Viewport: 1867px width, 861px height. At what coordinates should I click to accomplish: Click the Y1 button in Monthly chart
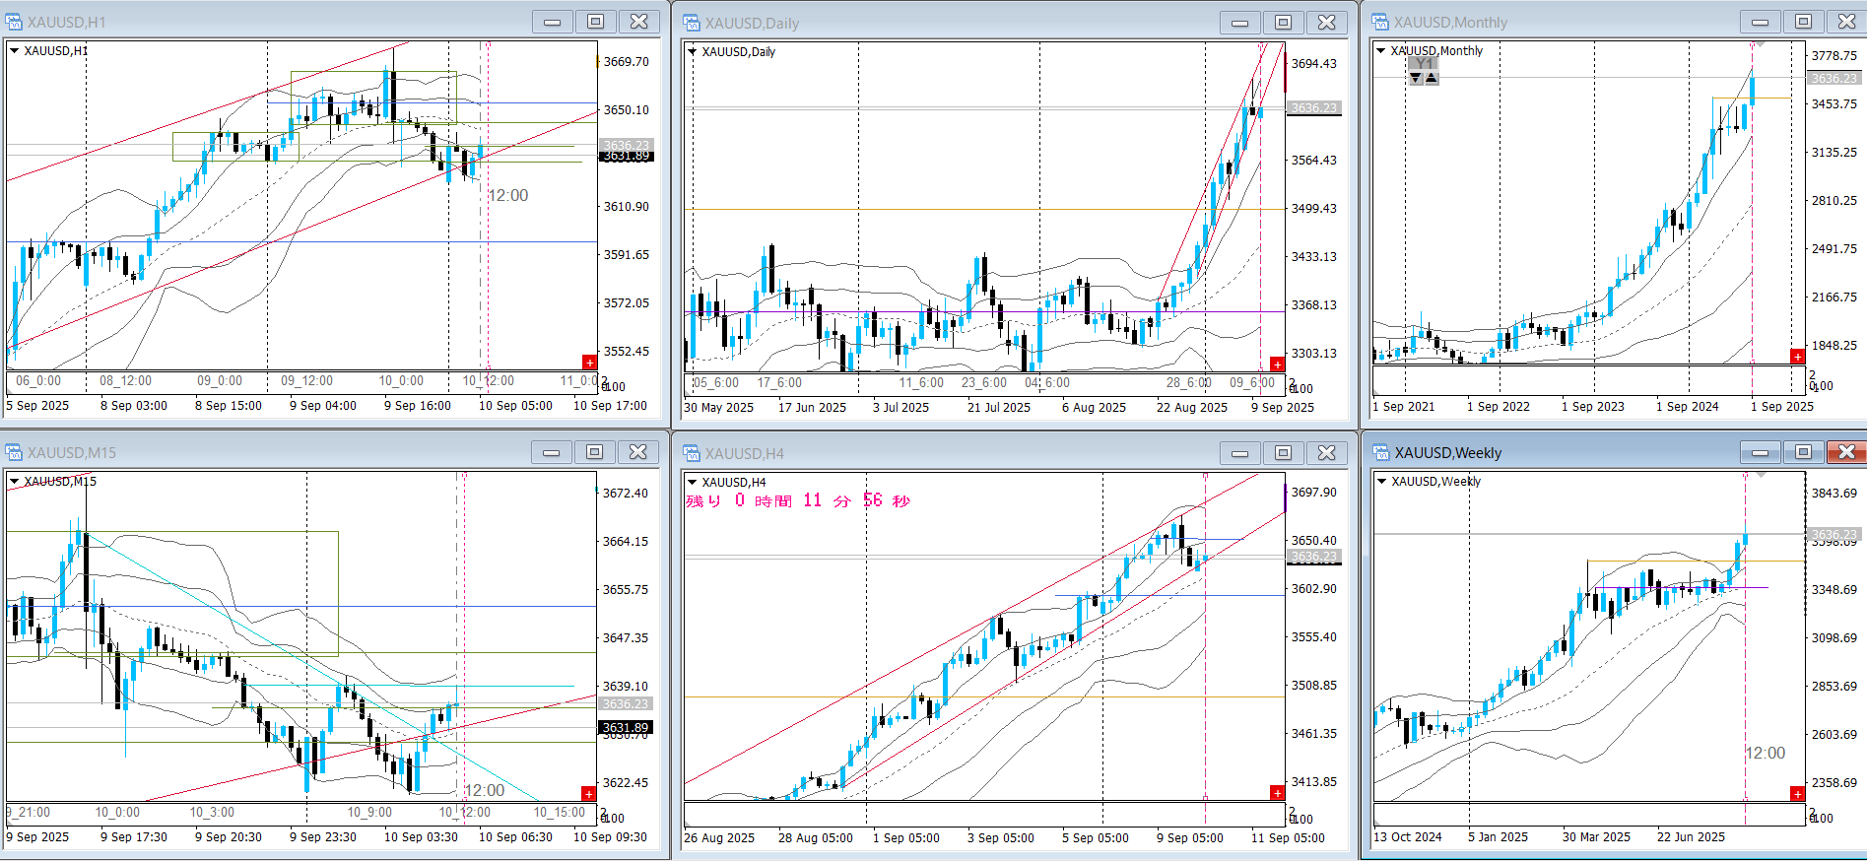[x=1424, y=64]
